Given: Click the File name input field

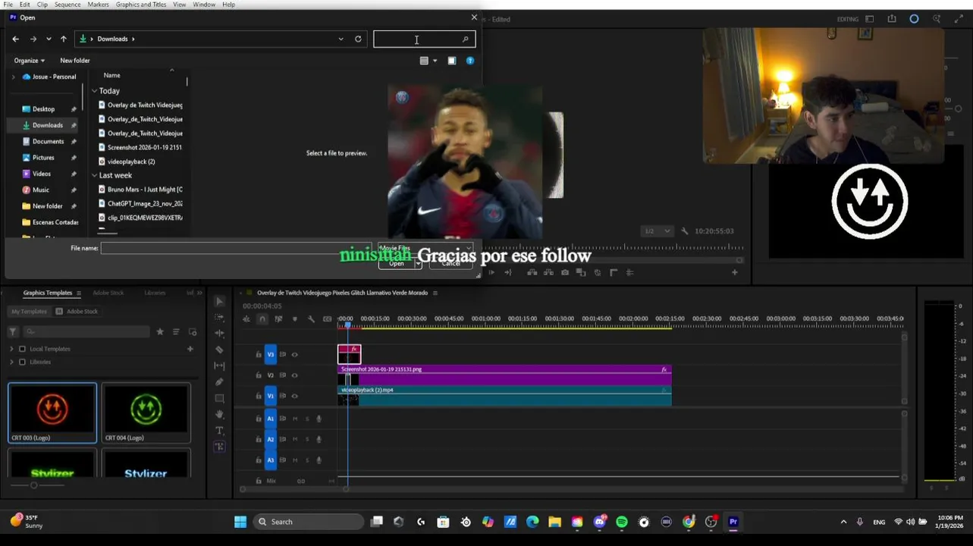Looking at the screenshot, I should (x=236, y=248).
